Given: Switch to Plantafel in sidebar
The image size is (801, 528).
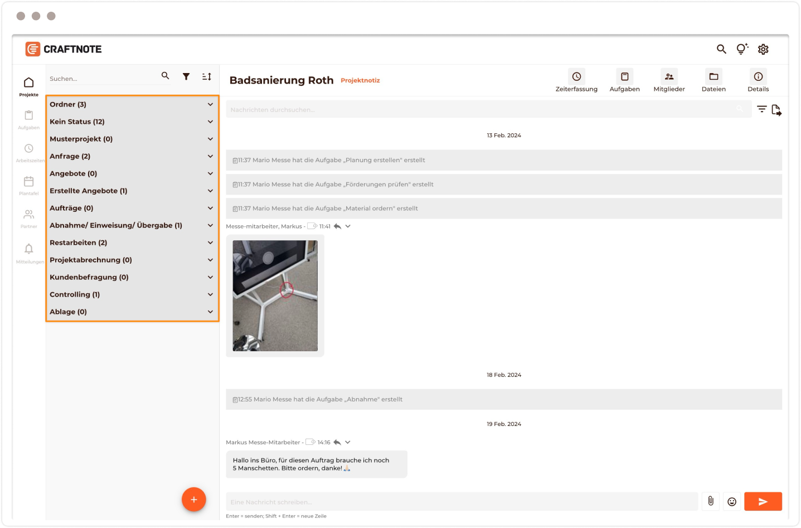Looking at the screenshot, I should click(x=29, y=185).
